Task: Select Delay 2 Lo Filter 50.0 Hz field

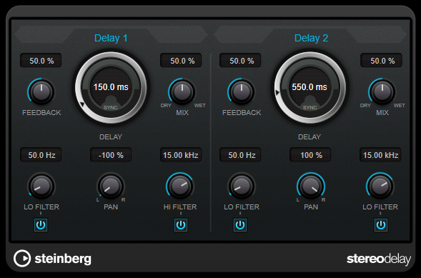Action: (x=241, y=155)
